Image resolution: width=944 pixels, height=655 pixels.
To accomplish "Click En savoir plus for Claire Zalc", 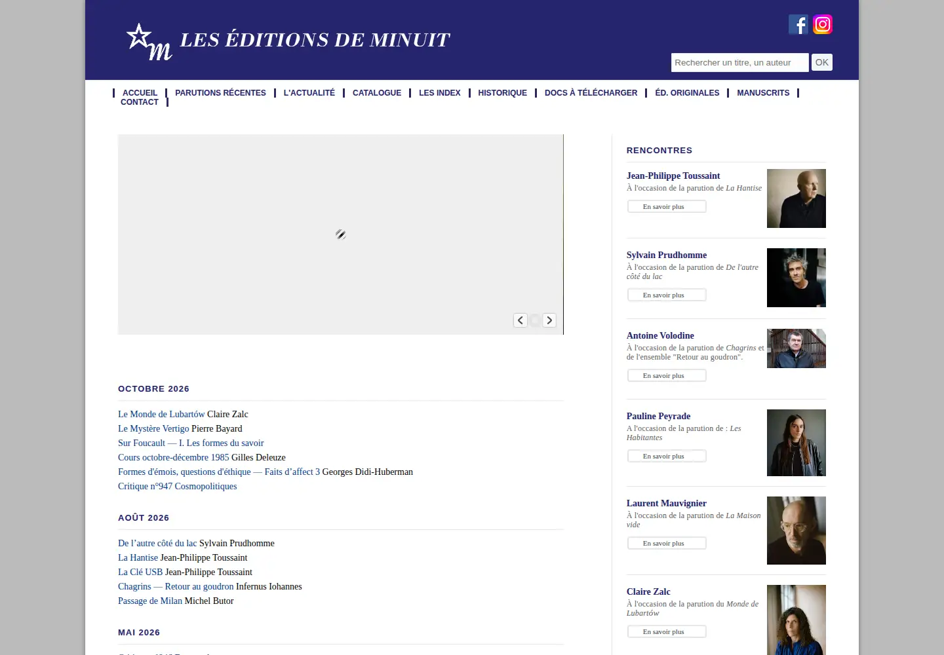I will pos(667,632).
